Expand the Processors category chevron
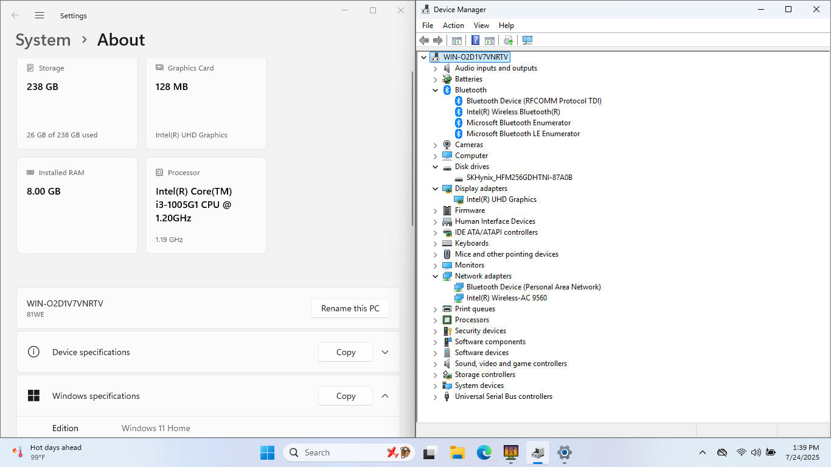This screenshot has height=467, width=831. point(435,320)
